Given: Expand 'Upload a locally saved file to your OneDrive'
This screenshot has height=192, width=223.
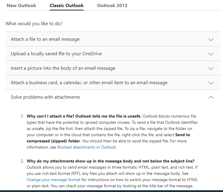Looking at the screenshot, I should click(x=56, y=54).
